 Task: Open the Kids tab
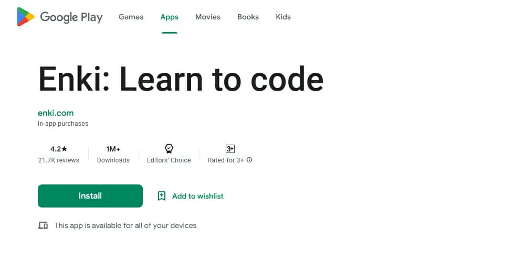point(283,17)
